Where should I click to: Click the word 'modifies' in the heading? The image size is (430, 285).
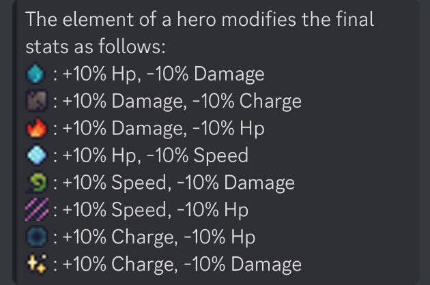click(259, 19)
